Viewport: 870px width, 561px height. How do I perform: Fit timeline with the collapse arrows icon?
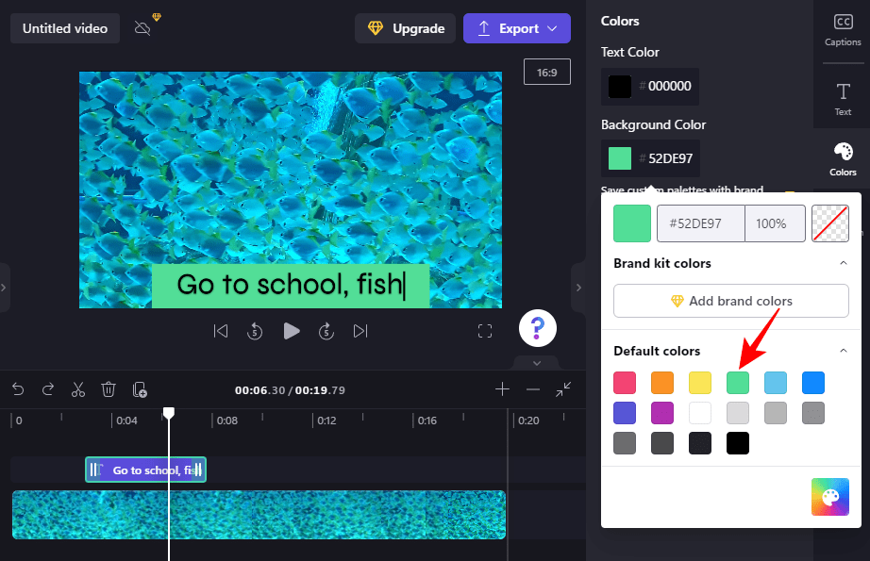563,389
